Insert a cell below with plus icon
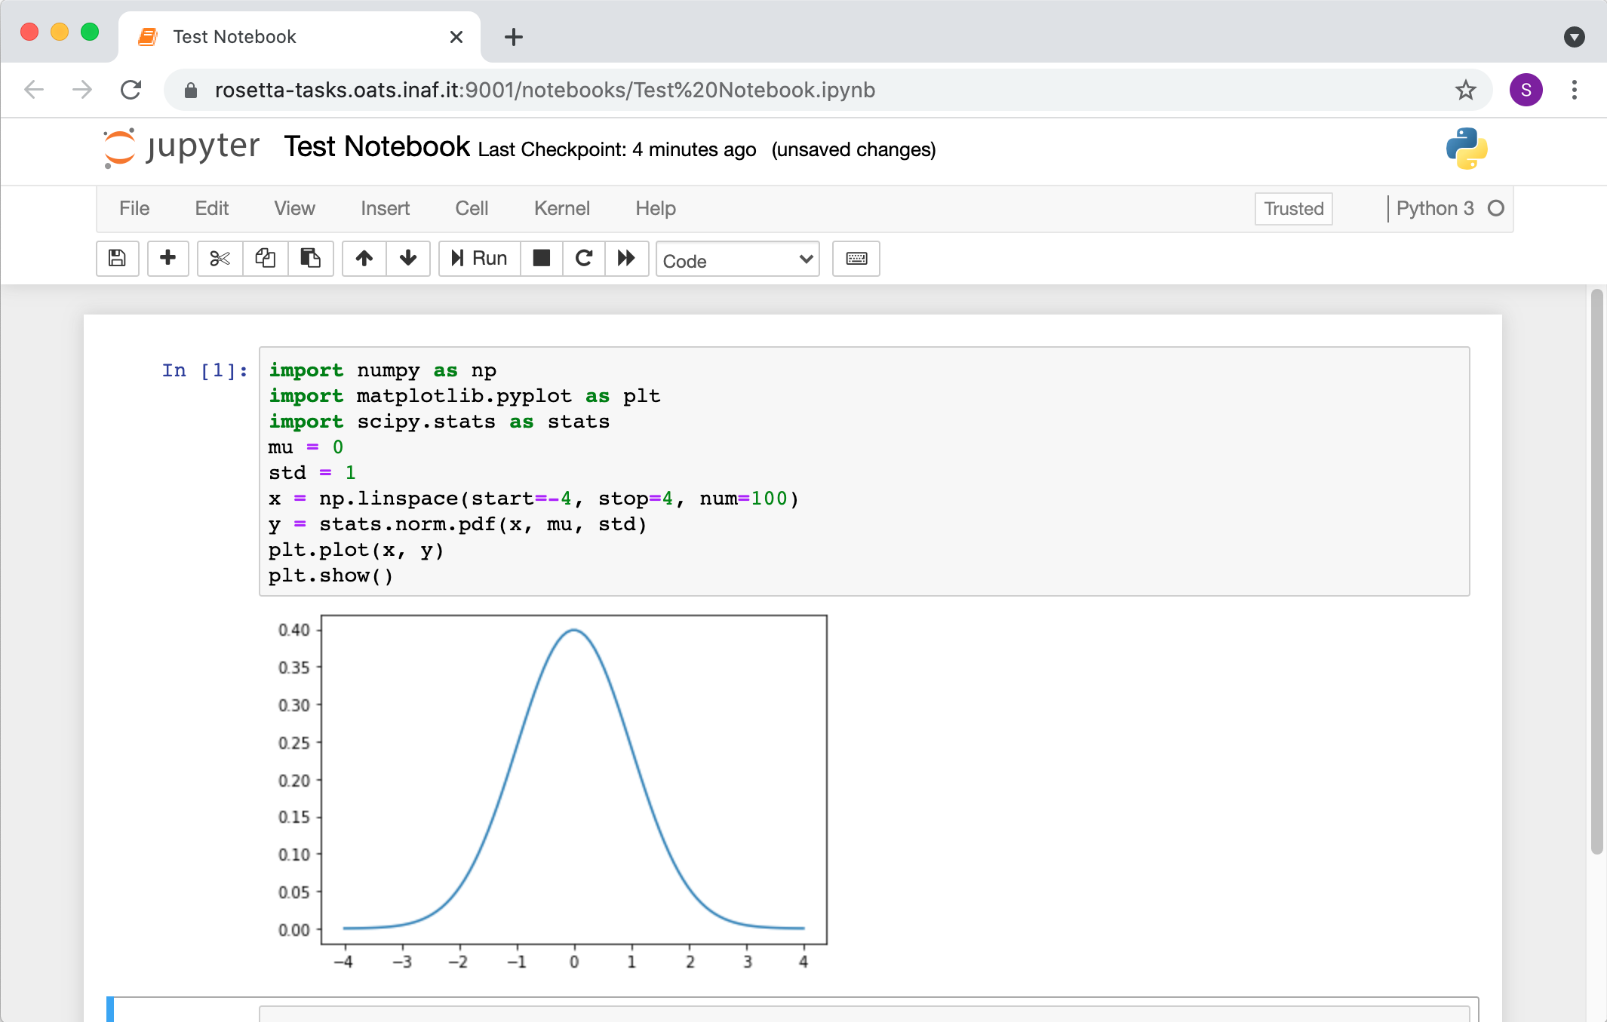Viewport: 1607px width, 1022px height. (167, 259)
